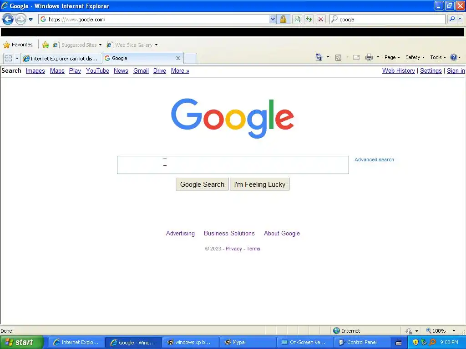Click the Refresh icon with green arrows
466x349 pixels.
(x=309, y=20)
